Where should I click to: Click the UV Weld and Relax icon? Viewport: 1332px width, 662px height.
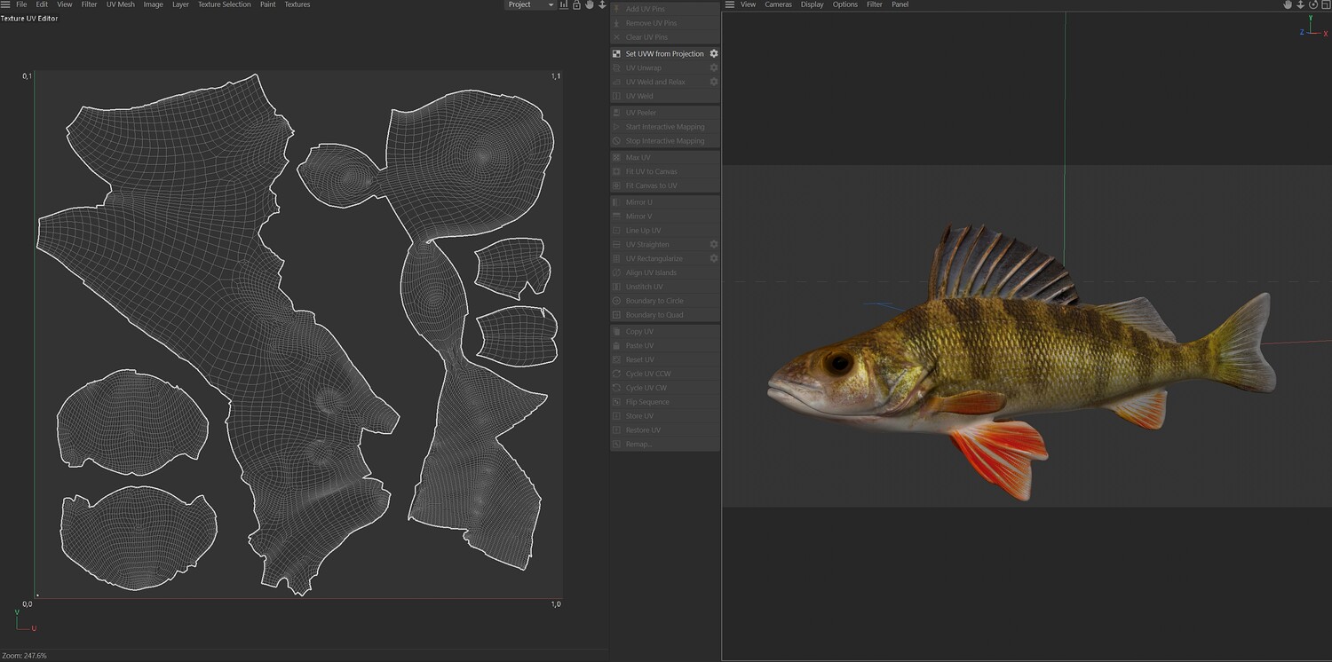tap(616, 83)
